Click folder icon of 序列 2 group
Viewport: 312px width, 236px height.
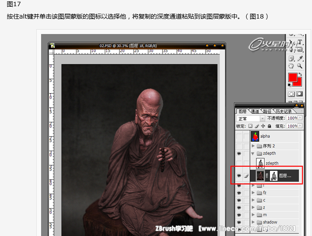259,146
